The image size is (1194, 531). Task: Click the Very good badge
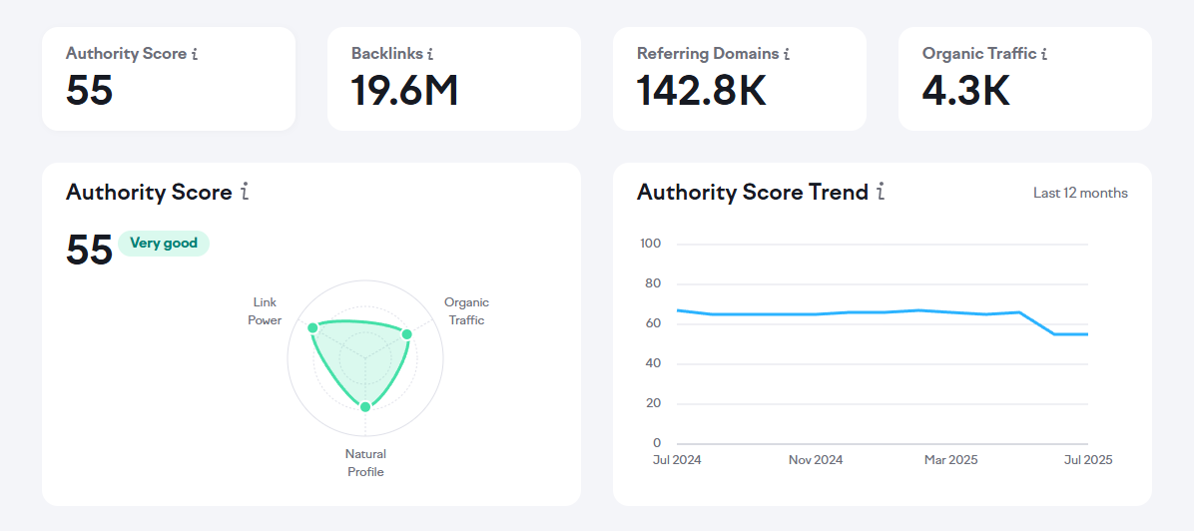[164, 244]
